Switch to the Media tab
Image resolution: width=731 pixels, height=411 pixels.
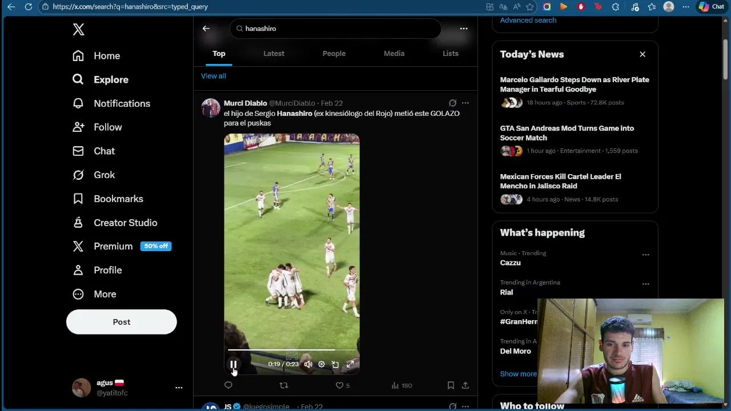pos(394,54)
